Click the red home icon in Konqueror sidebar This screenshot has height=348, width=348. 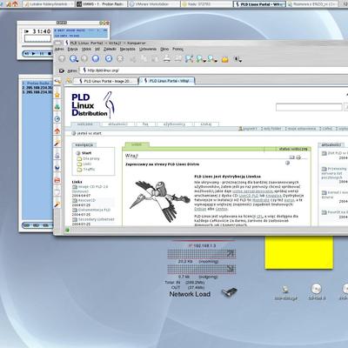point(57,130)
